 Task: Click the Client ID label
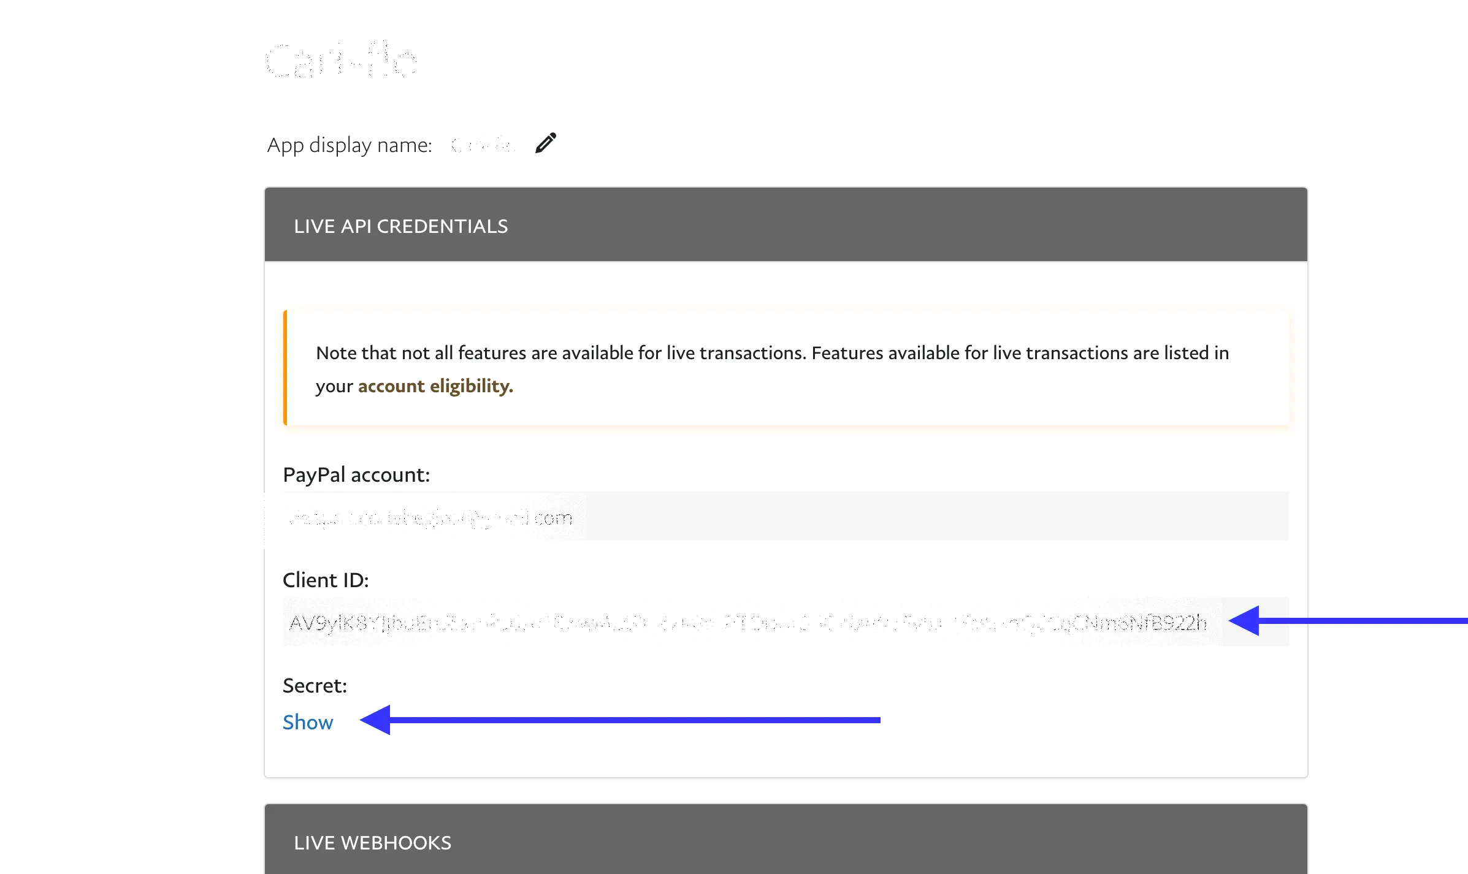coord(326,580)
